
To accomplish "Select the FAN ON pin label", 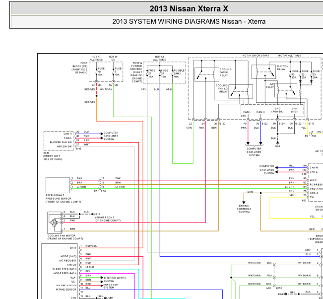I will tap(71, 265).
